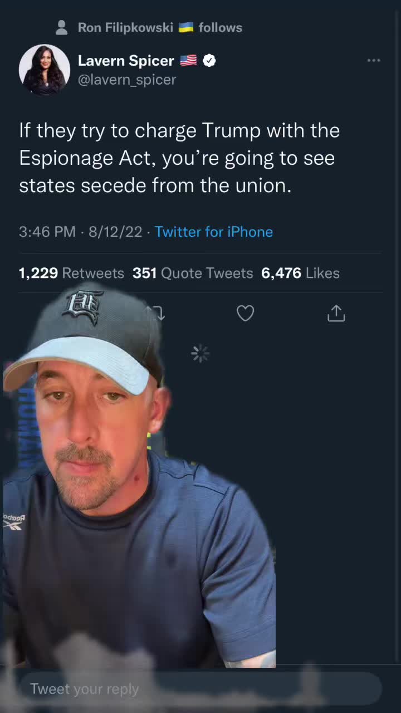View the 6,476 Likes list
Viewport: 401px width, 713px height.
click(300, 273)
